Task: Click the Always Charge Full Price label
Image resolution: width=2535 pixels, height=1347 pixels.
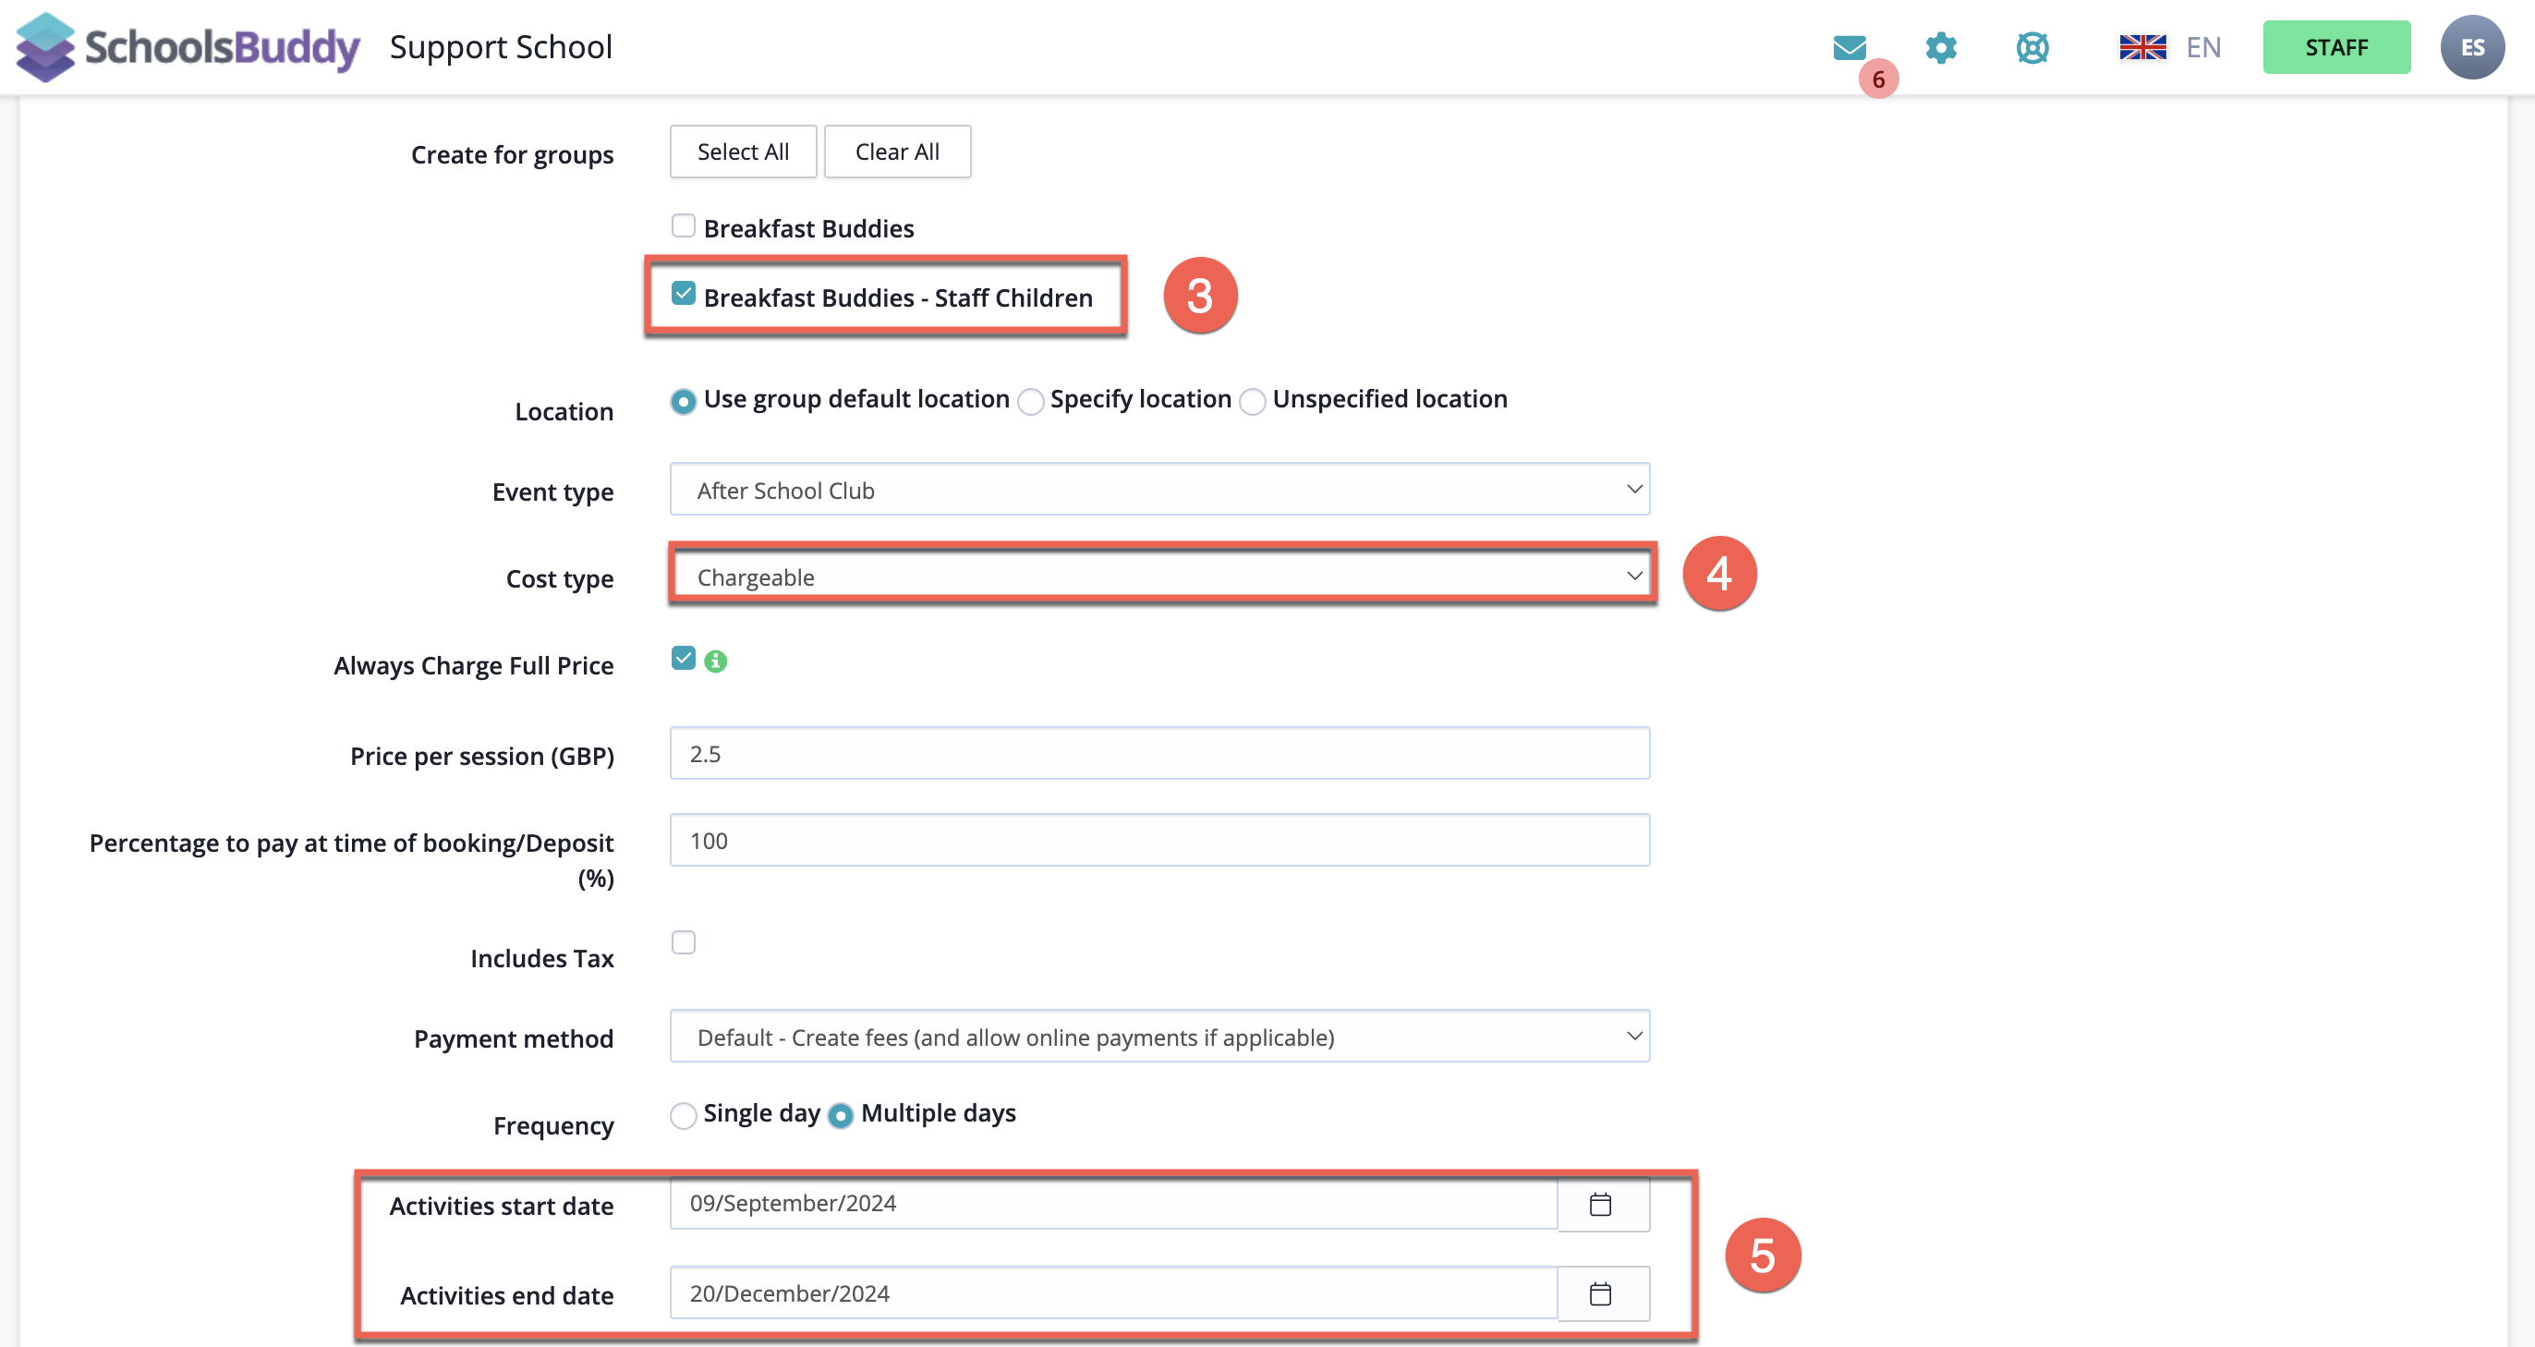Action: 473,666
